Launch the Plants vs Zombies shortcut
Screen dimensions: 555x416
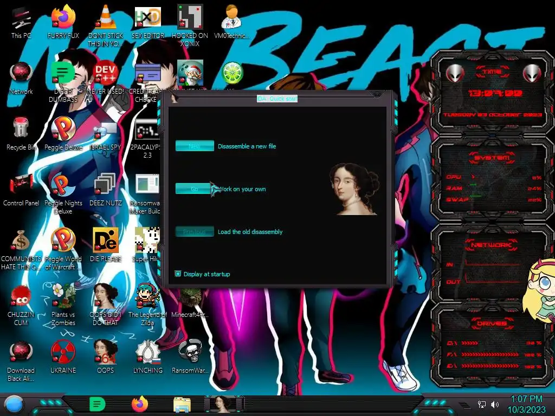63,305
